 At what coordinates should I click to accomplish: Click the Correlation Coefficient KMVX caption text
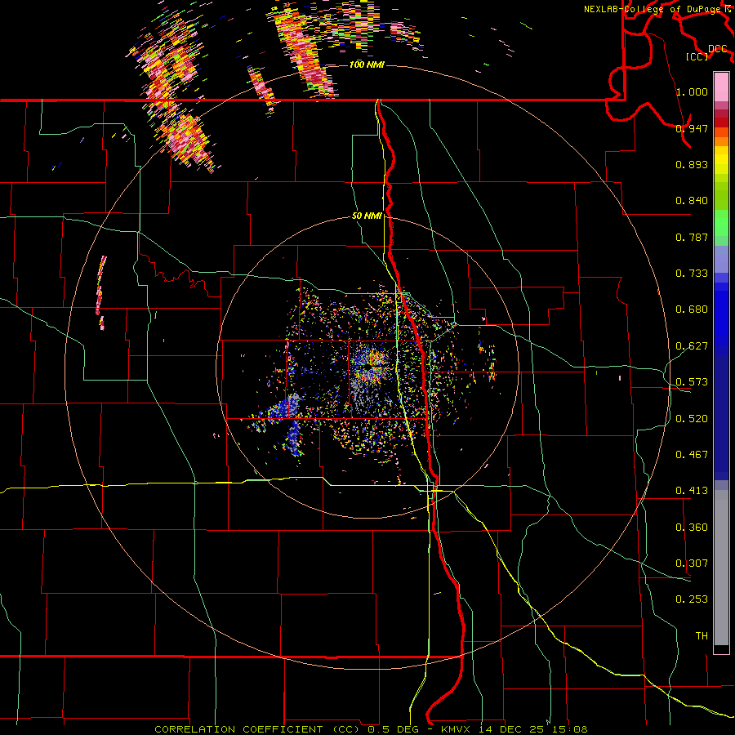[x=371, y=729]
